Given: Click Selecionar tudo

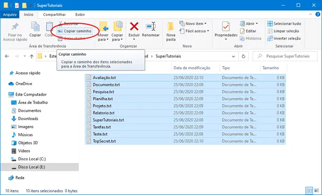Looking at the screenshot, I should [x=284, y=24].
